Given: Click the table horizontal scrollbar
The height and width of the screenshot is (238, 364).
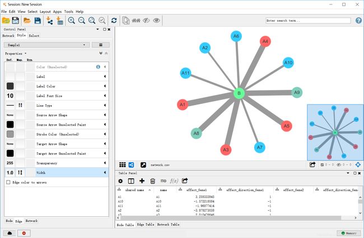Looking at the screenshot, I should [231, 218].
